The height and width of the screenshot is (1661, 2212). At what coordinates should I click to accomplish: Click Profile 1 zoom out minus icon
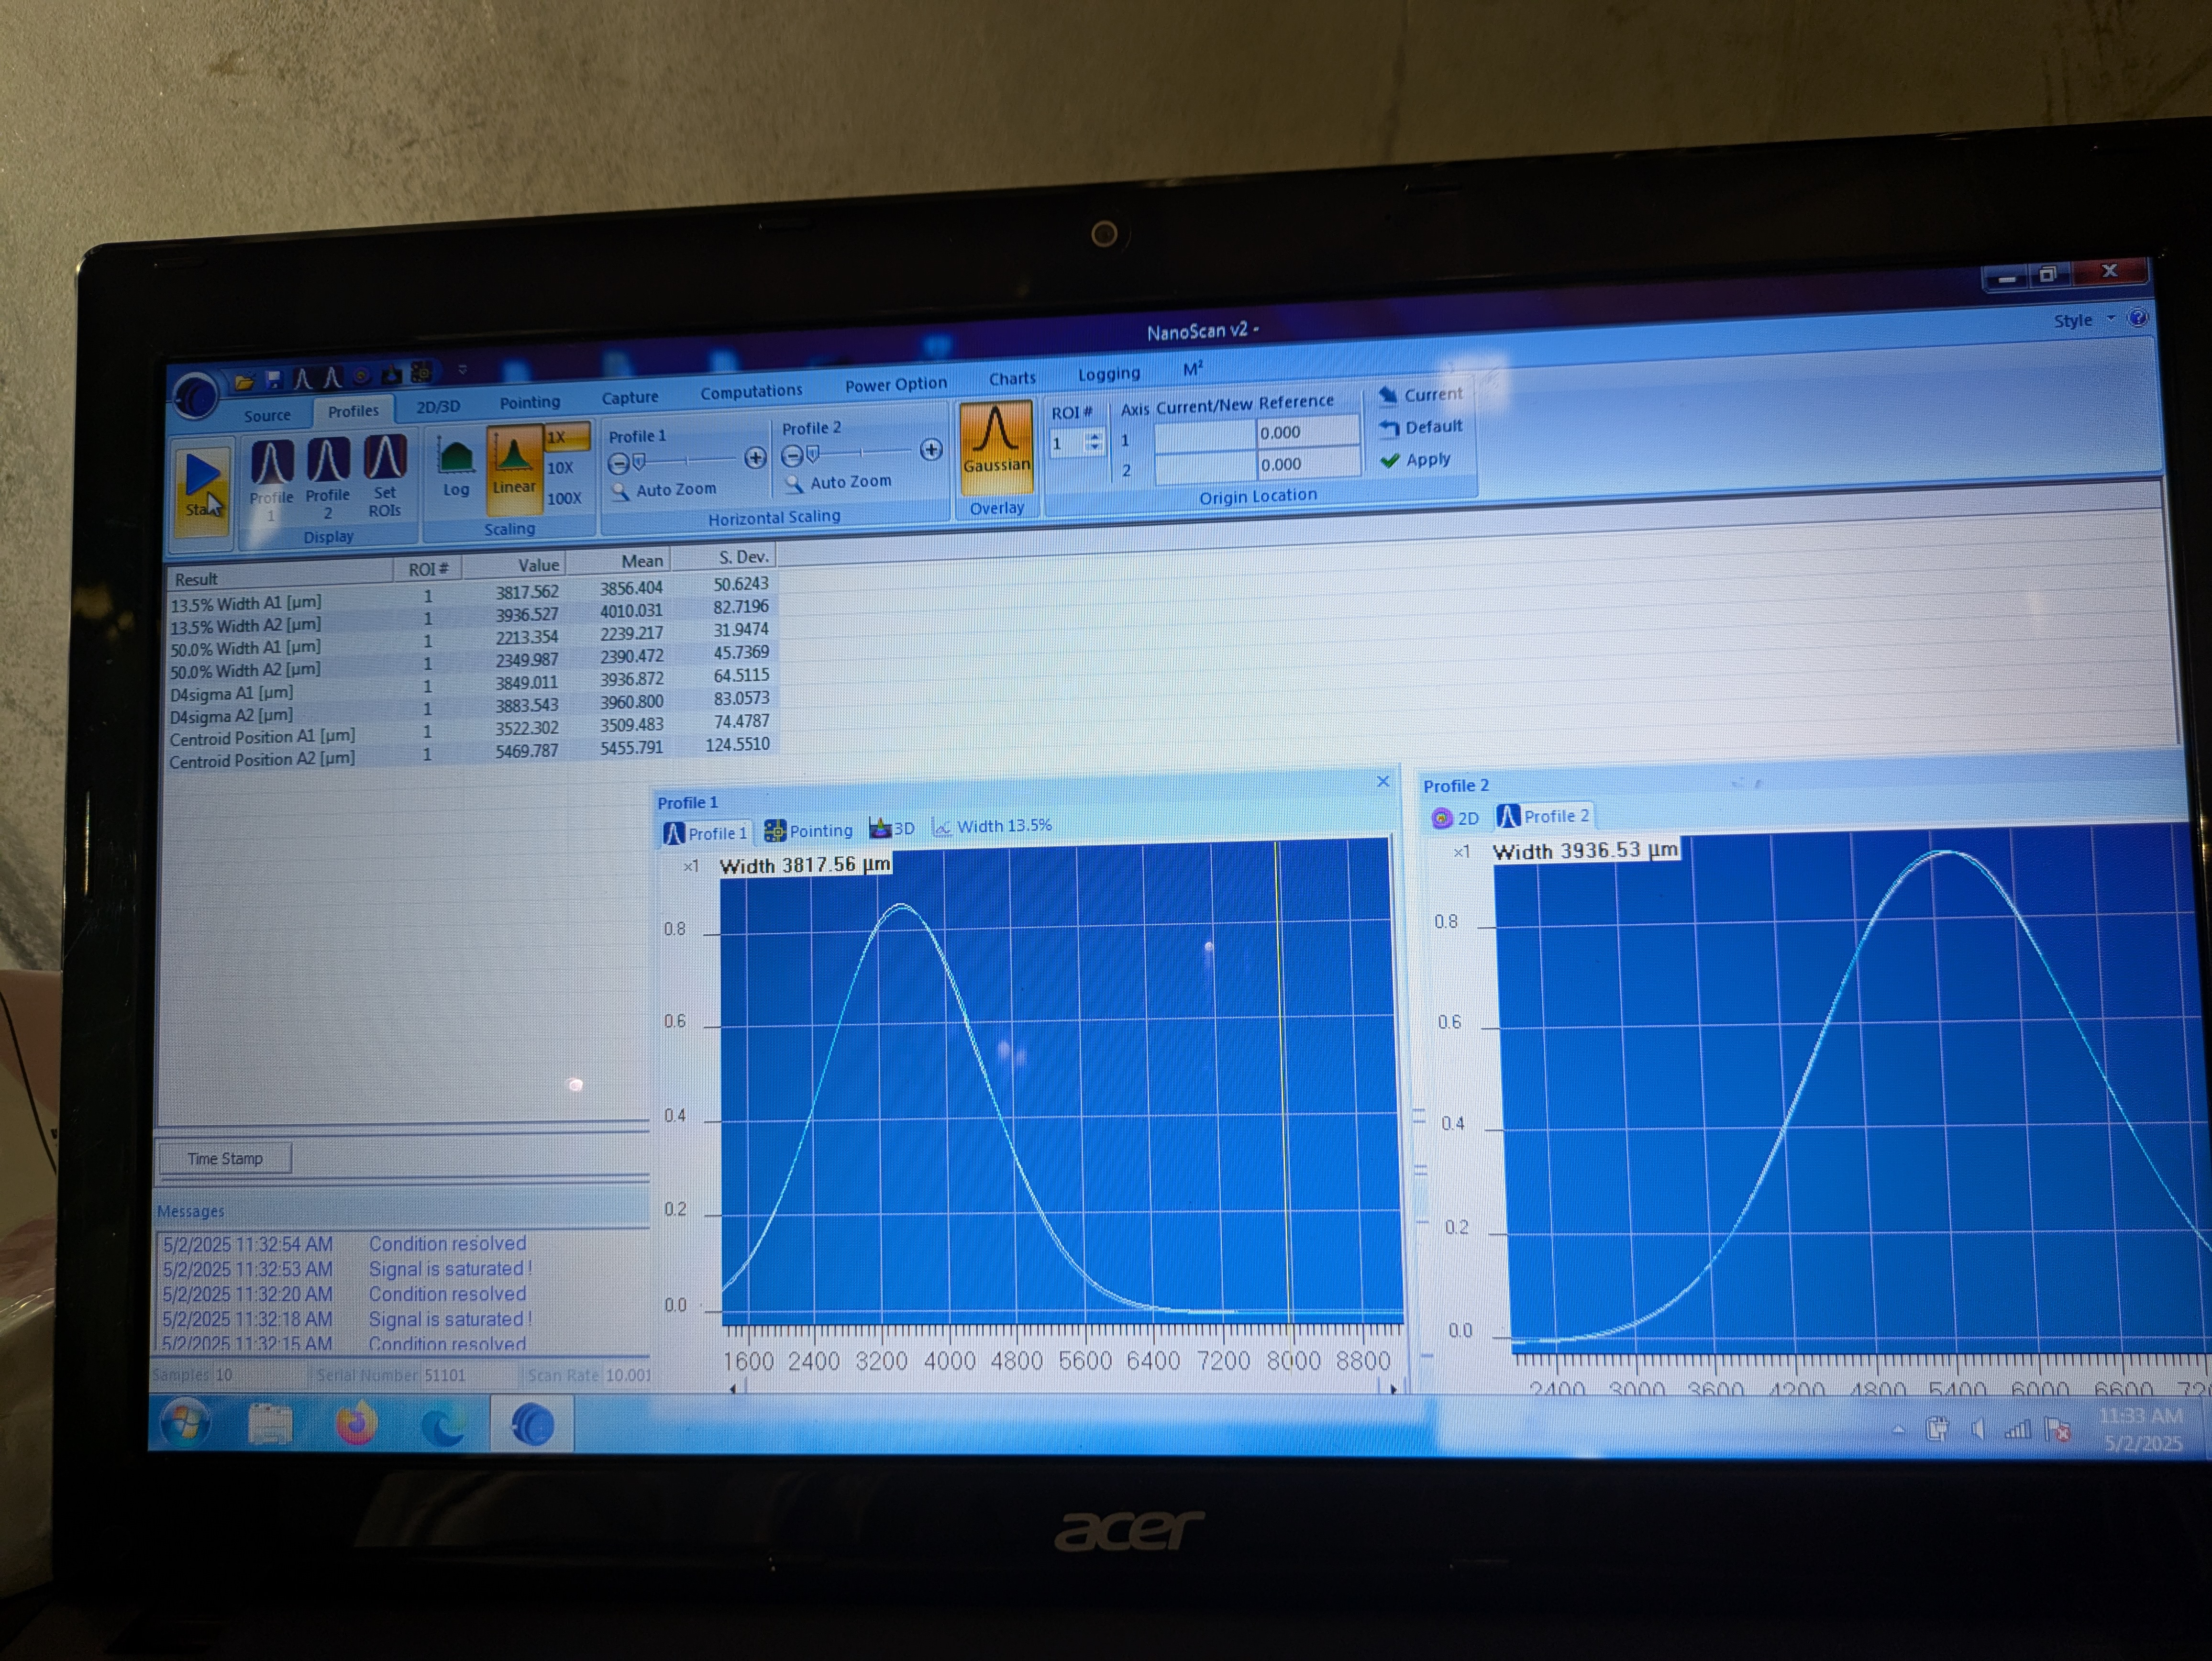[618, 463]
